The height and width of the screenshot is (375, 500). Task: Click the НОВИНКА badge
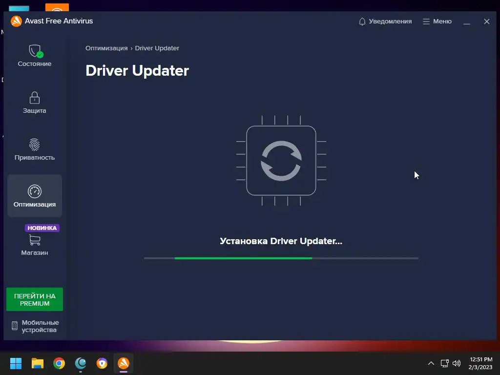(x=42, y=228)
